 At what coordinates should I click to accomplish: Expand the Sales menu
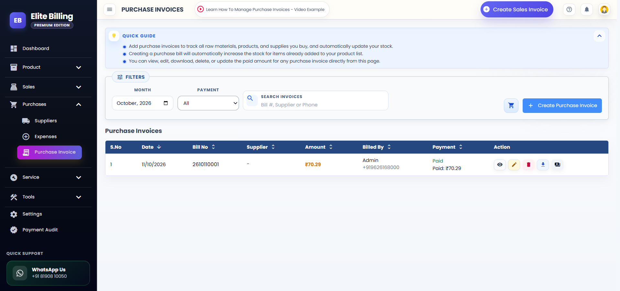tap(48, 87)
